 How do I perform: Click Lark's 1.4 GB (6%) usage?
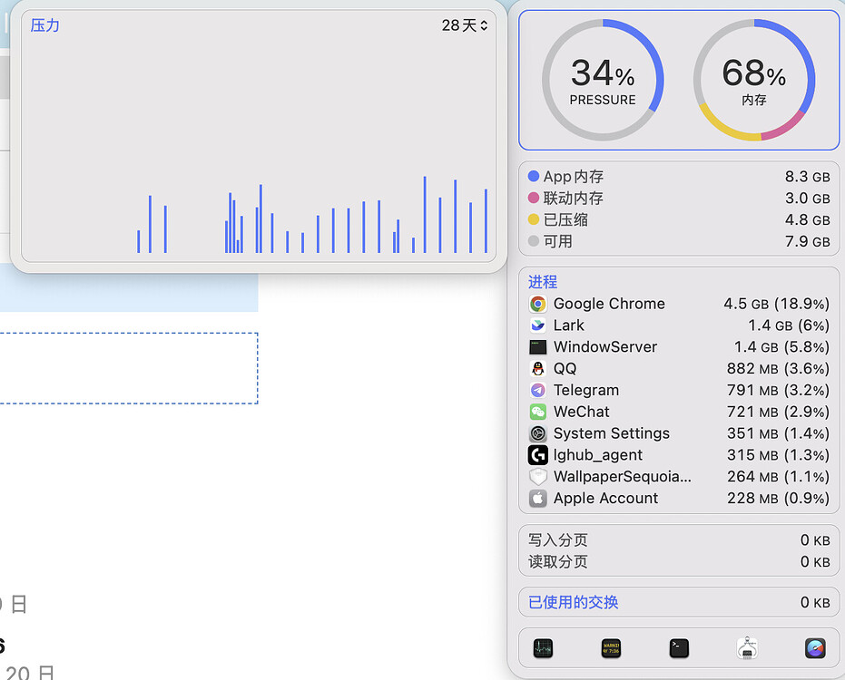pyautogui.click(x=789, y=325)
